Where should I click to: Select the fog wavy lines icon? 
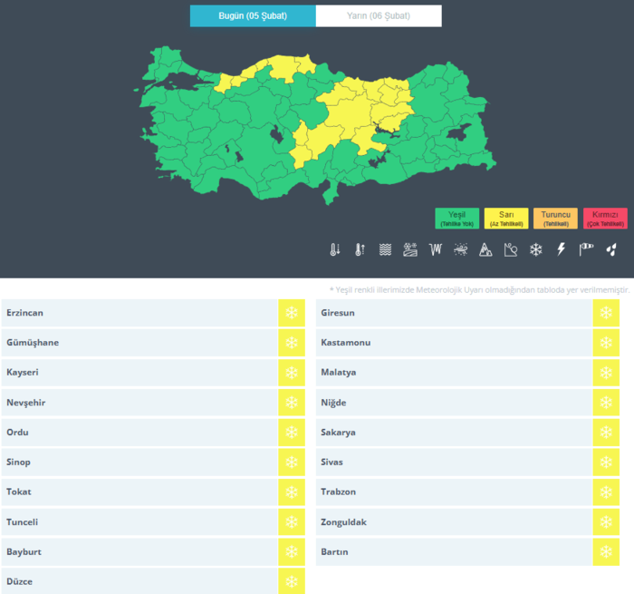[385, 249]
